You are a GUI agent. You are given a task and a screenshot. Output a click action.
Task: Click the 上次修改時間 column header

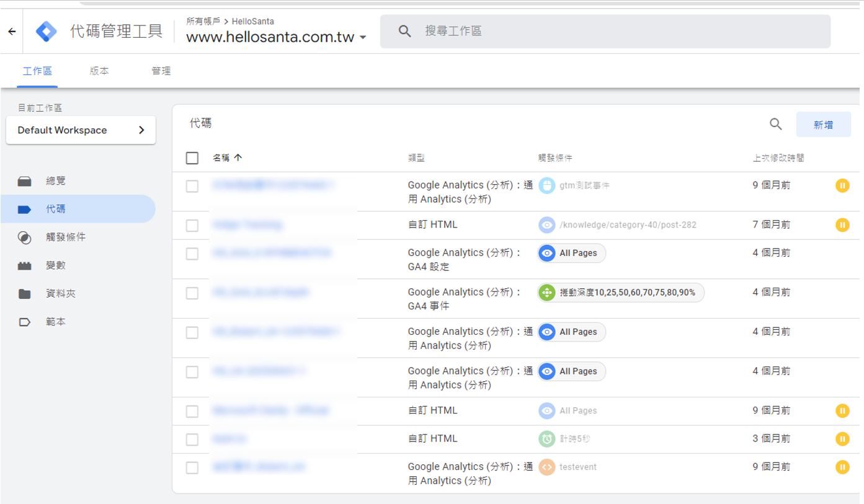pos(778,158)
